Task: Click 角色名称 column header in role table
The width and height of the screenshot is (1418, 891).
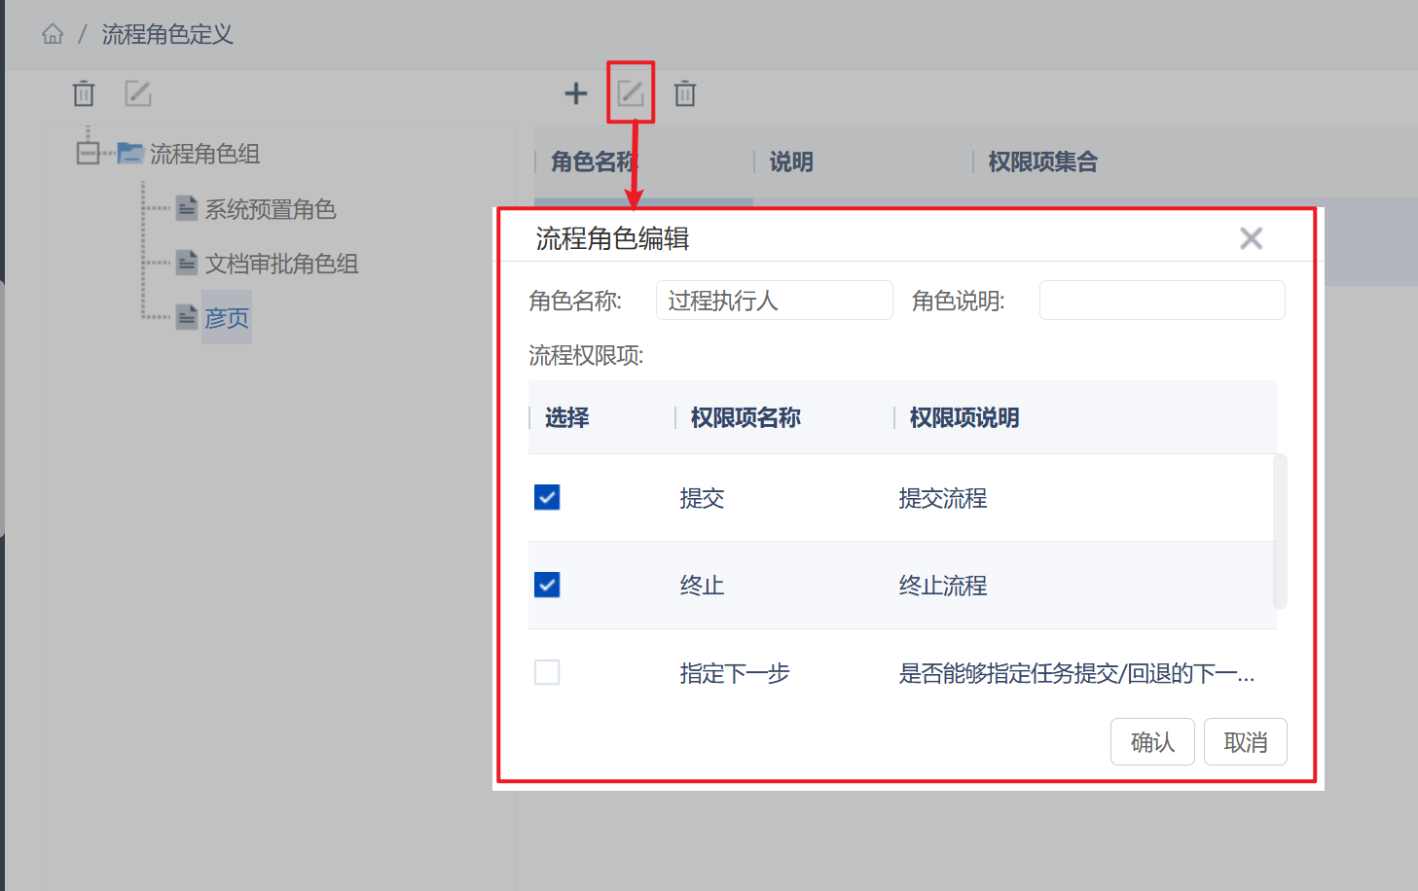Action: point(594,161)
